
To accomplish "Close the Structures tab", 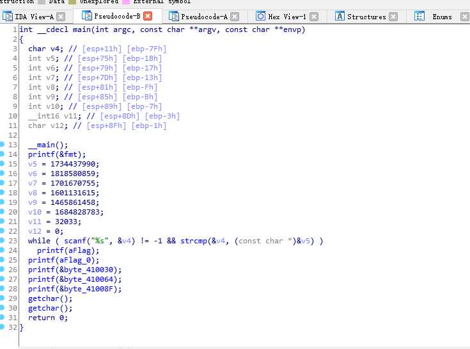I will click(x=393, y=17).
